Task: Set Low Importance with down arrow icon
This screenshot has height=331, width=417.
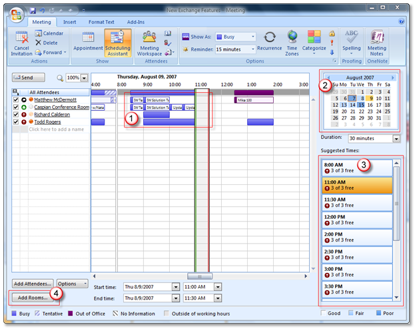Action: [332, 52]
